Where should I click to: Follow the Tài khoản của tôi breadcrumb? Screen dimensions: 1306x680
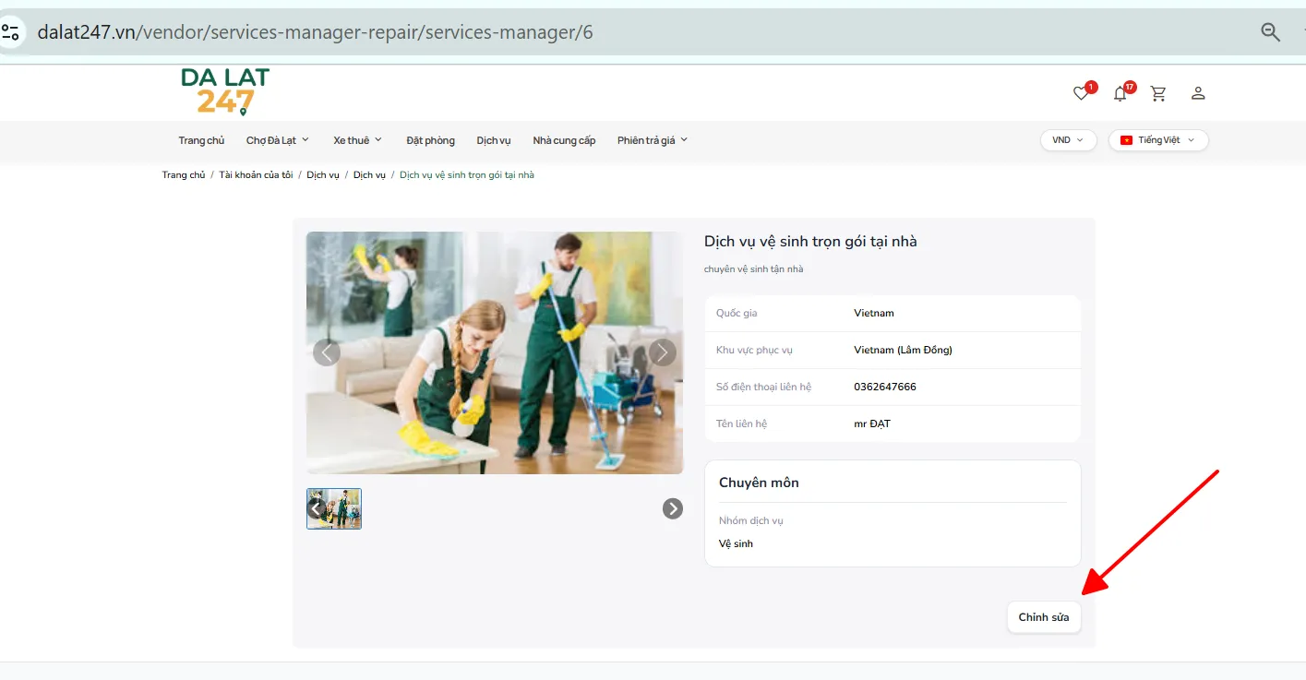(x=256, y=175)
